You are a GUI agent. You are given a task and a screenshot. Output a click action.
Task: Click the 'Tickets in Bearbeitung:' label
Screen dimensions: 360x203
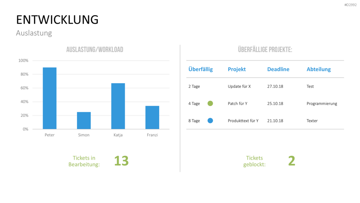84,161
